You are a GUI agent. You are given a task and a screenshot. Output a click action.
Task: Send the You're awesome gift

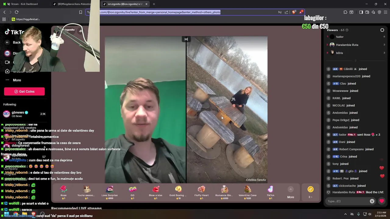pos(86,192)
